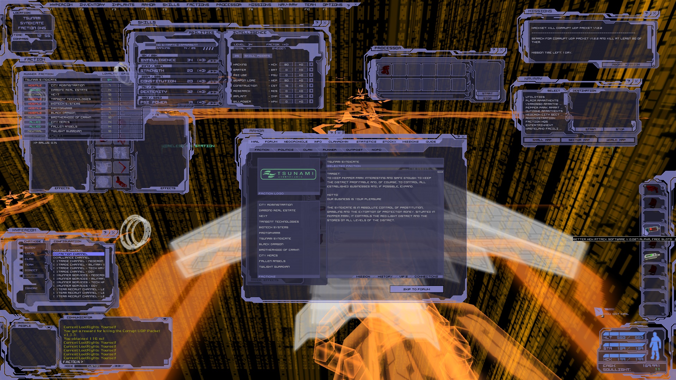Enable Trade Channel - Tech Haven checkbox
Screen dimensions: 676x380
click(55, 268)
